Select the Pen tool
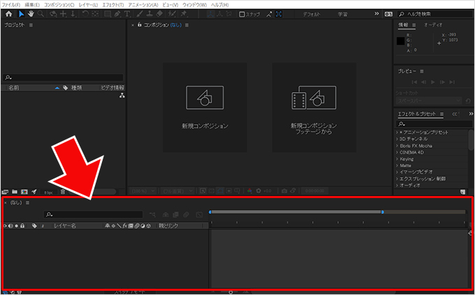This screenshot has width=475, height=295. click(117, 14)
